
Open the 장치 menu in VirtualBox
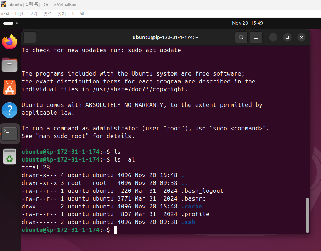61,14
